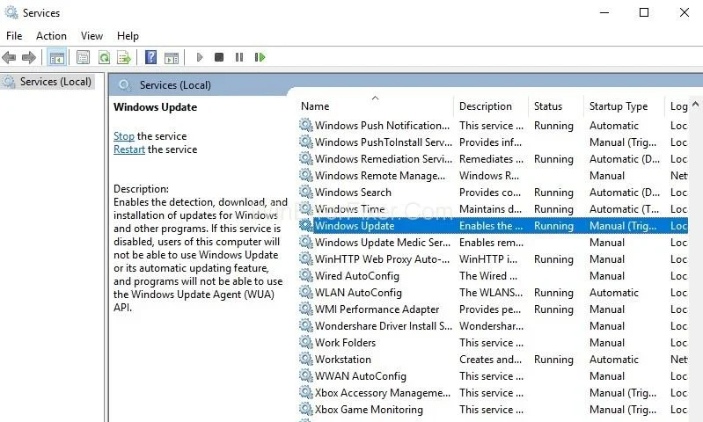Open the File menu

coord(14,36)
